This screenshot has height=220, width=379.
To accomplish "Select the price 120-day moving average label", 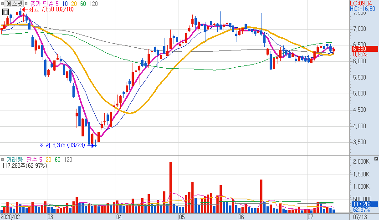I will point(93,4).
